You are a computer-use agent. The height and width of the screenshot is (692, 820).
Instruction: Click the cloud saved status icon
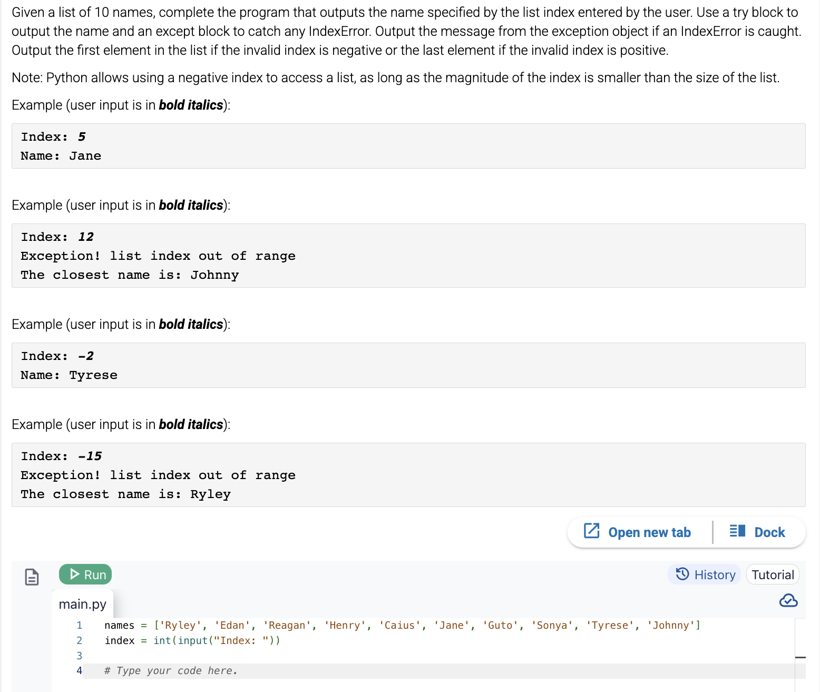[x=788, y=601]
